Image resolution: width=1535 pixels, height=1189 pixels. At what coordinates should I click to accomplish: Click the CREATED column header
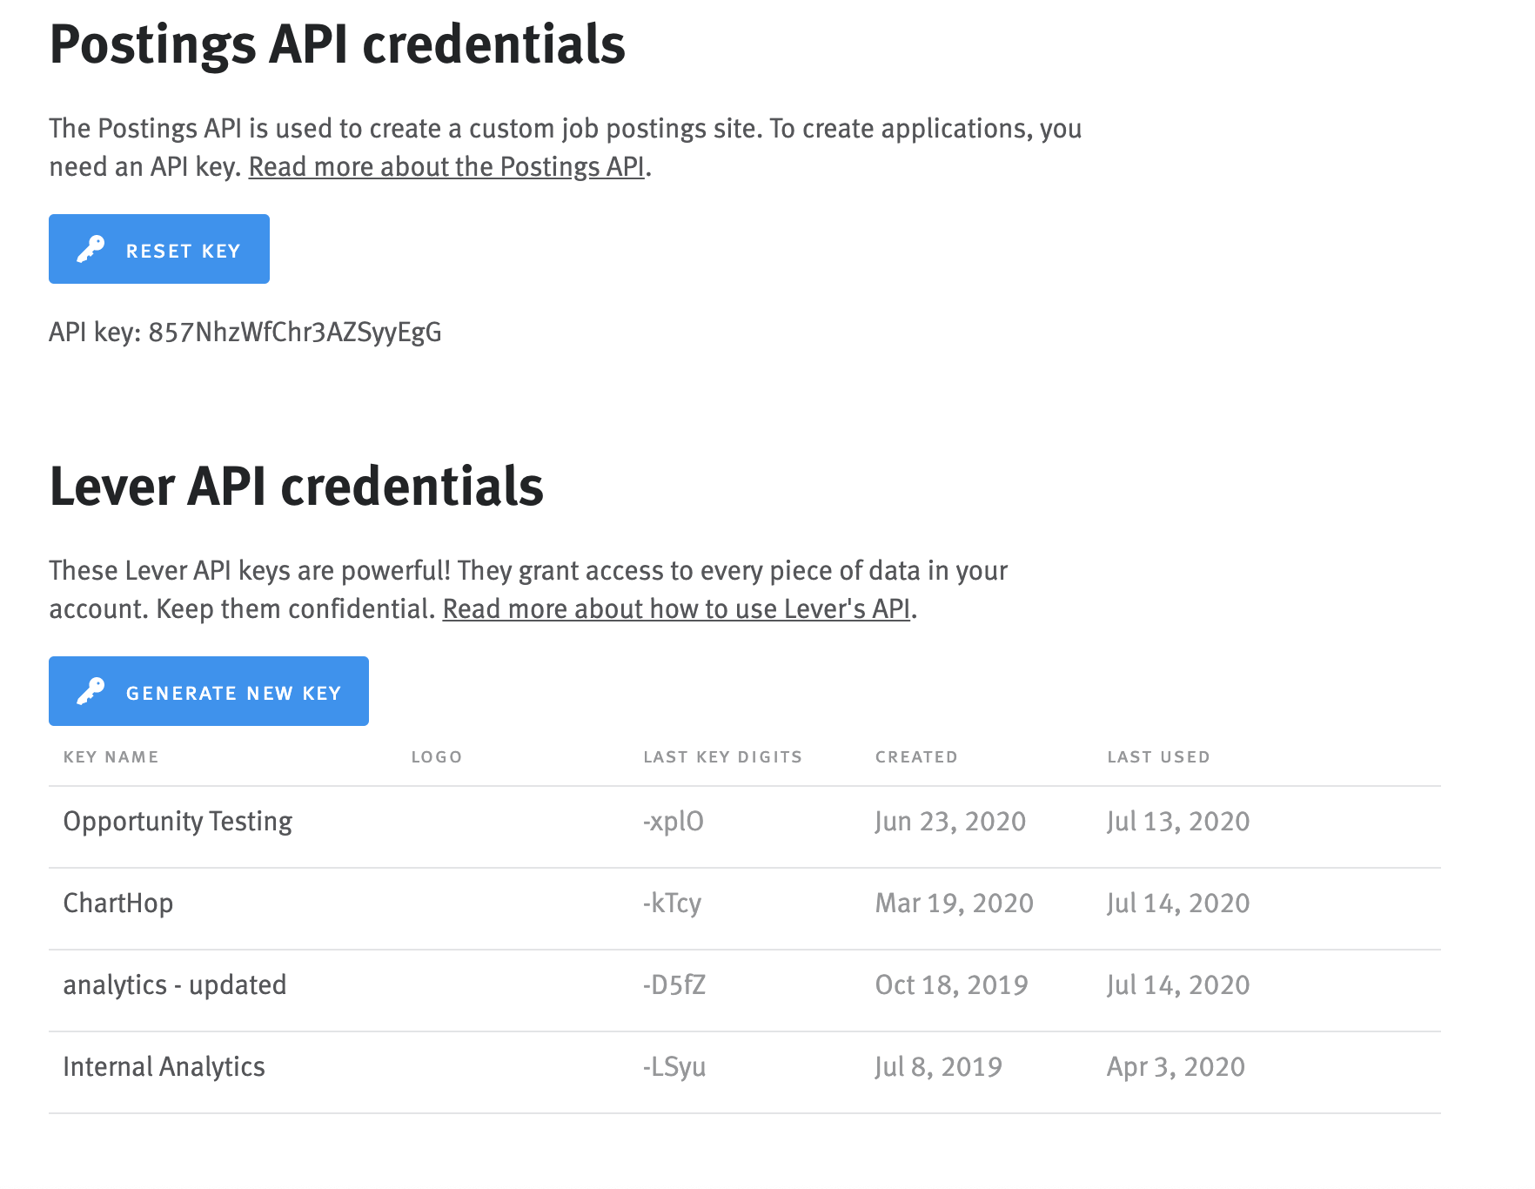[x=916, y=756]
